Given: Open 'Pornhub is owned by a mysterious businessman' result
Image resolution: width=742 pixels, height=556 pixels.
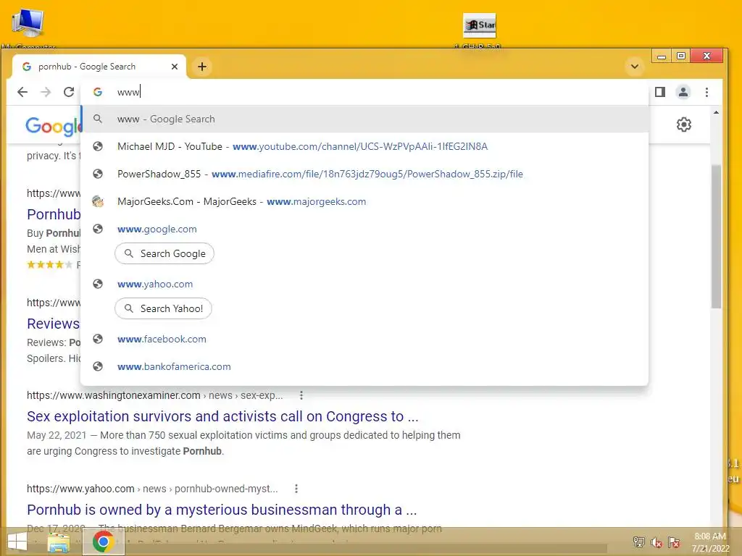Looking at the screenshot, I should [x=222, y=510].
